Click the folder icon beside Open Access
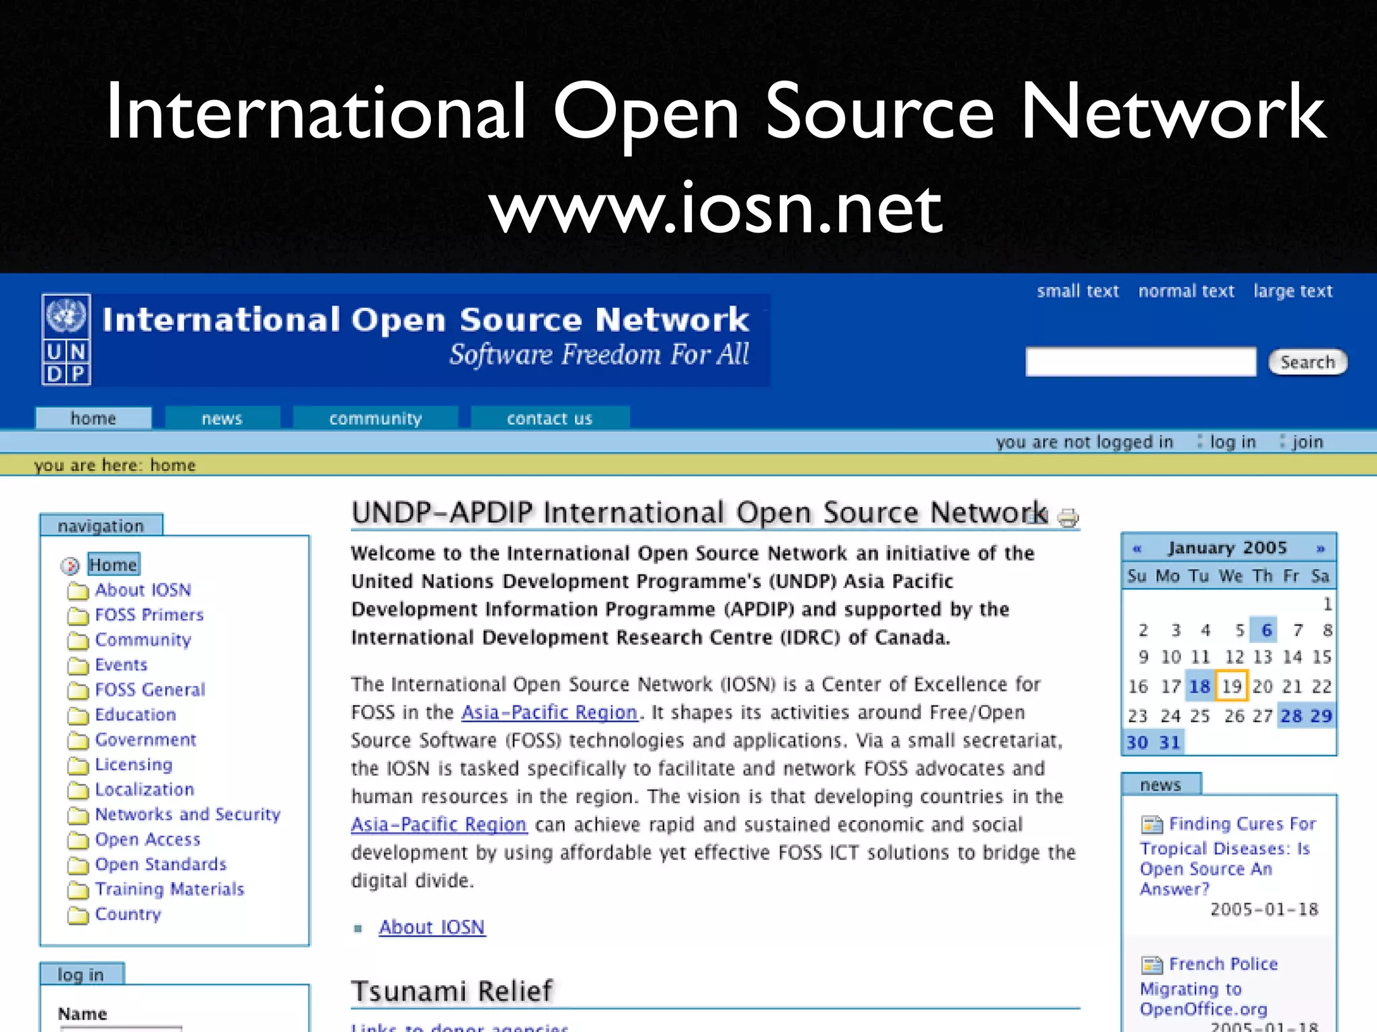 tap(78, 840)
